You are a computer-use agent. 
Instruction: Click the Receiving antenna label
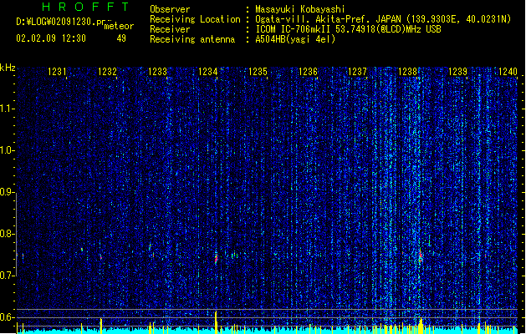[x=192, y=39]
